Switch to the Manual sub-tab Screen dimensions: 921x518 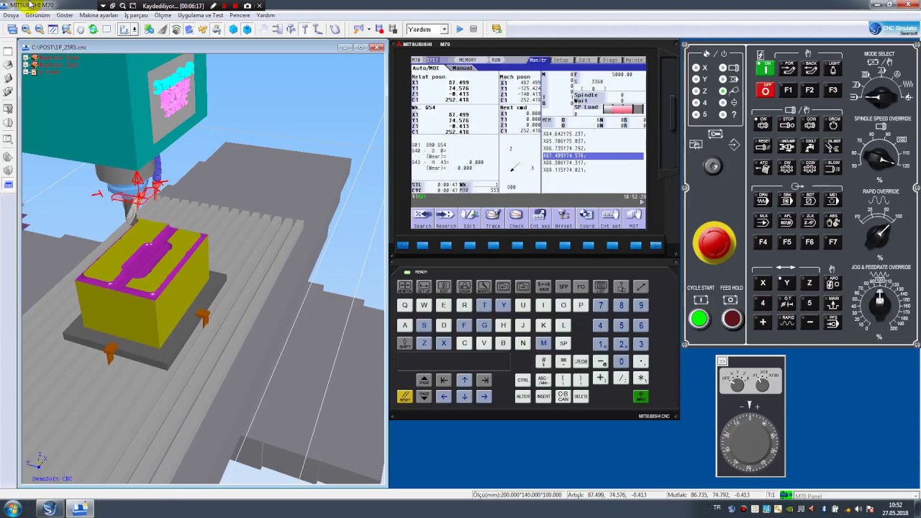[462, 68]
